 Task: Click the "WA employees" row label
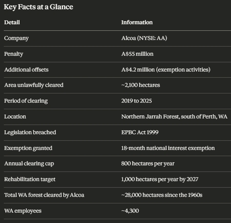click(23, 211)
